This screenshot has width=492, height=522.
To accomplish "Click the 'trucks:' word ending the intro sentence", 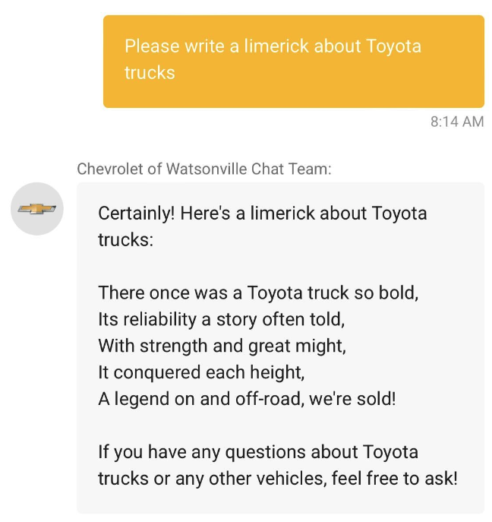I will click(x=126, y=239).
